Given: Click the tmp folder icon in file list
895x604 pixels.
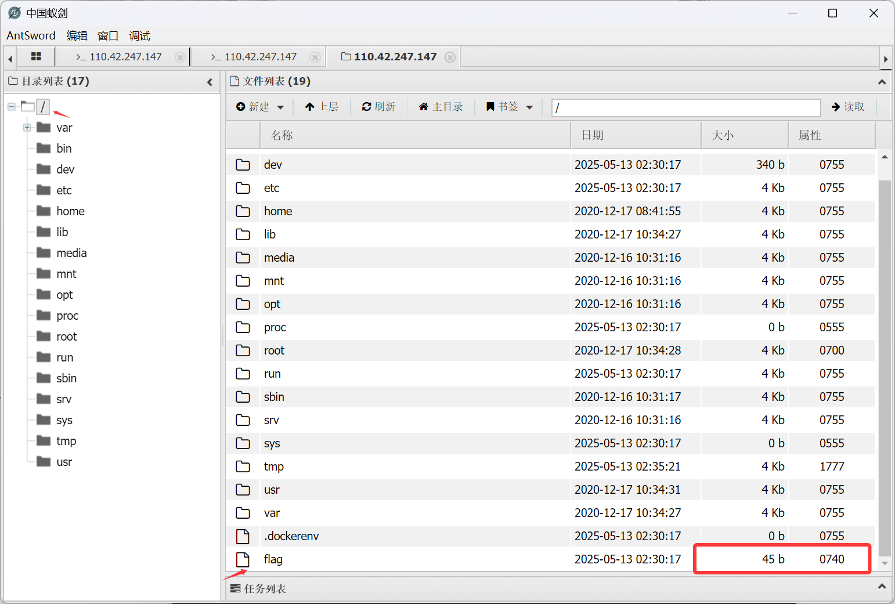Looking at the screenshot, I should point(243,466).
